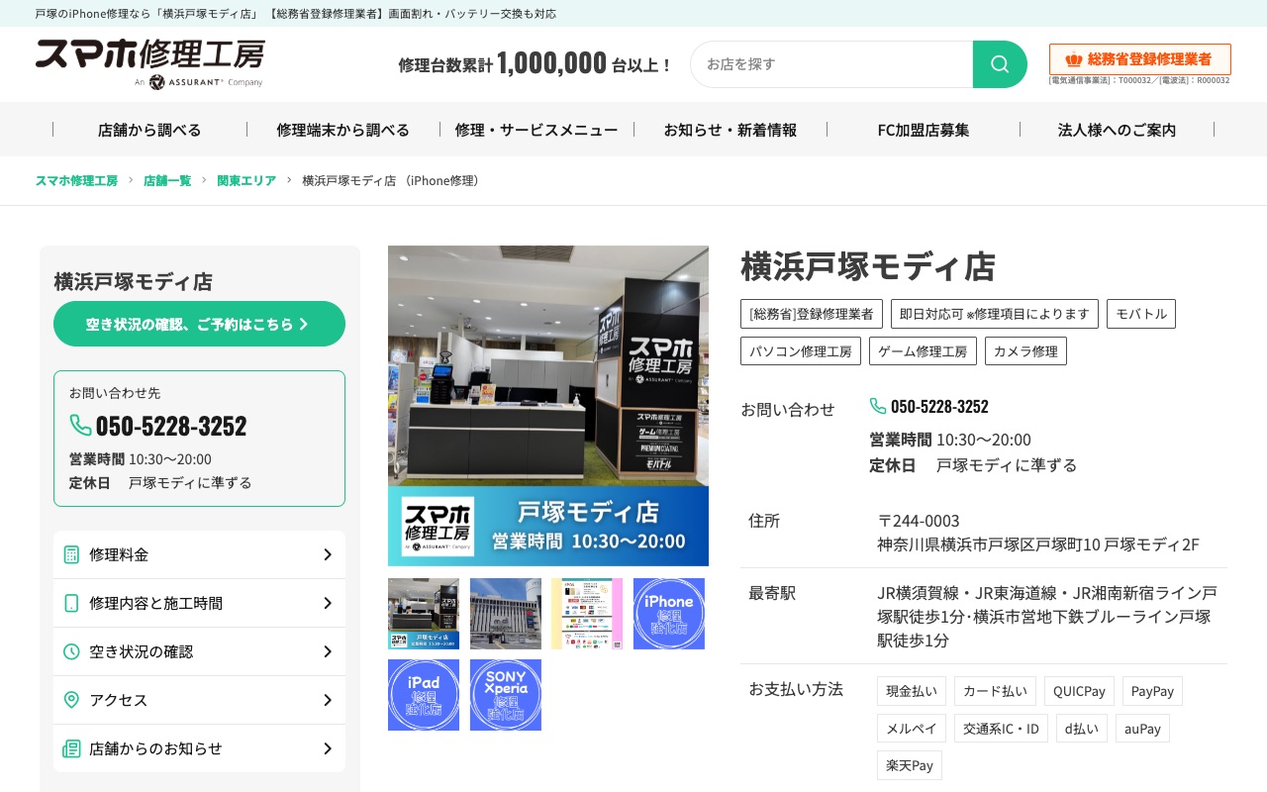Click the telephone icon in the sidebar contact box
This screenshot has width=1267, height=792.
[80, 425]
